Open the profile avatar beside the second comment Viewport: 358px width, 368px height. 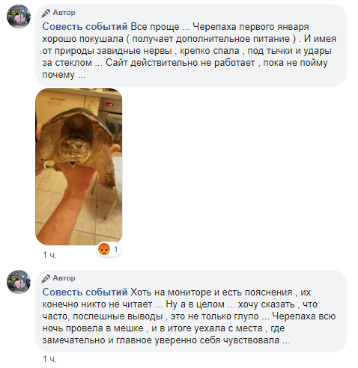coord(19,282)
